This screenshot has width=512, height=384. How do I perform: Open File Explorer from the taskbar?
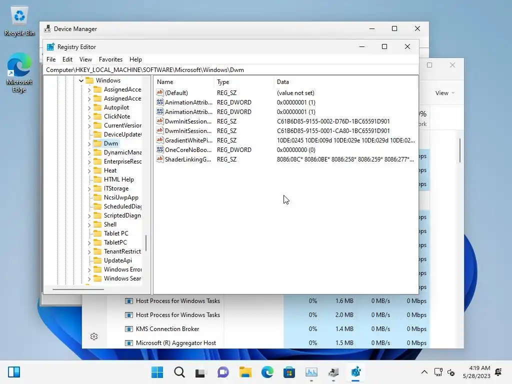(x=245, y=372)
